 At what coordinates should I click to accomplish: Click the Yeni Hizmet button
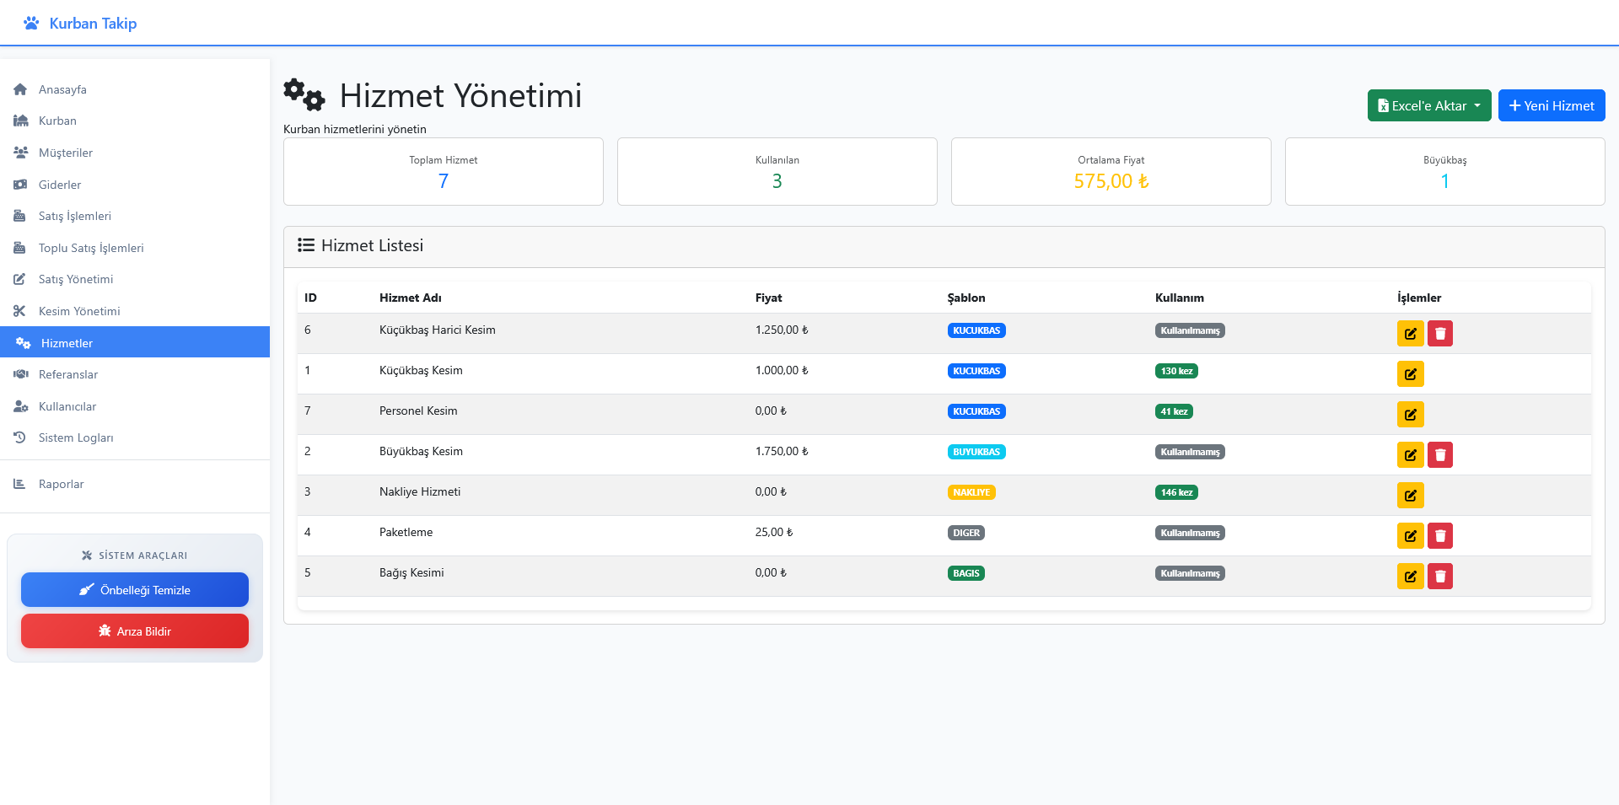[x=1551, y=106]
